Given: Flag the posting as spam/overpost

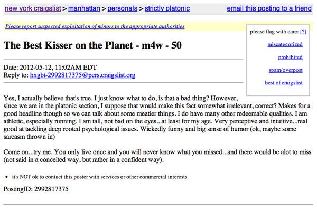Looking at the screenshot, I should click(286, 70).
